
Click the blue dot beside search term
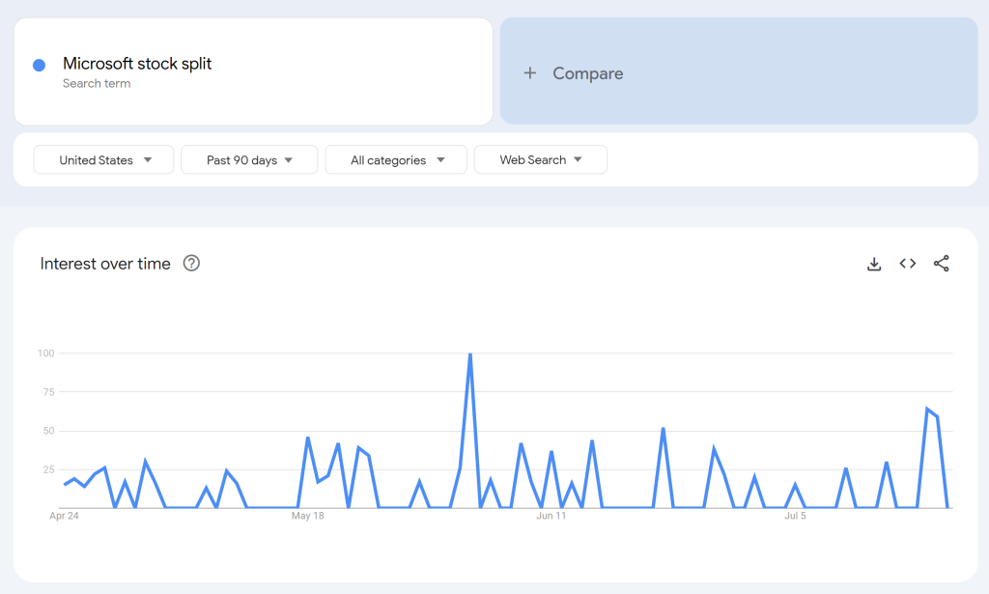pyautogui.click(x=40, y=65)
